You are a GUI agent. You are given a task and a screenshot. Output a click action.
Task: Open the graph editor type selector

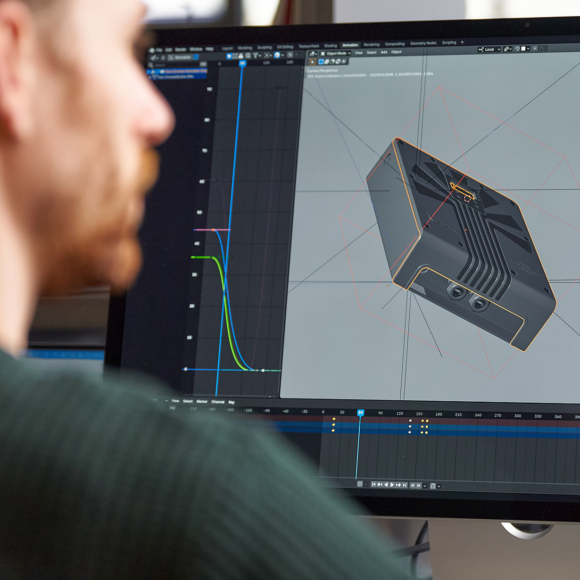point(155,58)
